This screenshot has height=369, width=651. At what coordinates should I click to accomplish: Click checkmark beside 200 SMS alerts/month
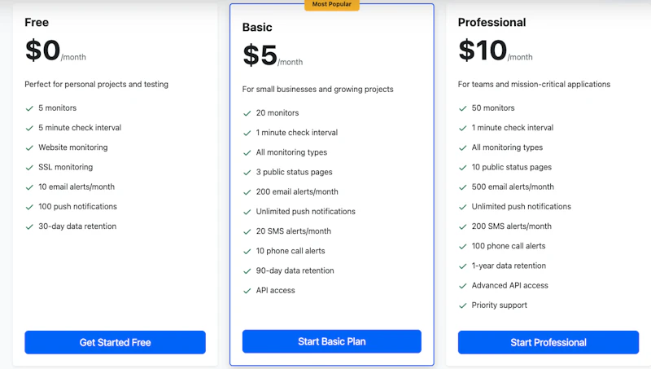pos(463,227)
